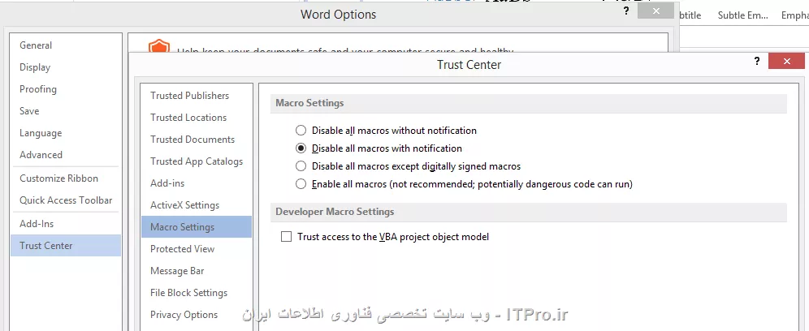
Task: Open Quick Access Toolbar in Word Options
Action: [66, 200]
